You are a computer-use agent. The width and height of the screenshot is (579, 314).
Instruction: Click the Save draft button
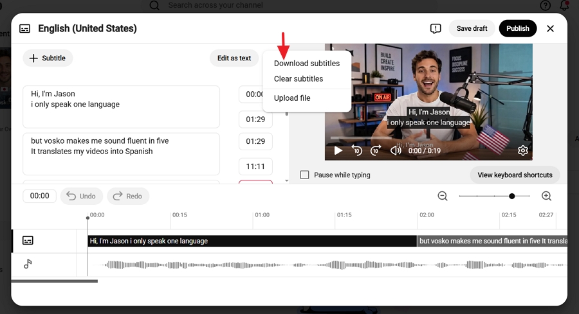pos(472,28)
